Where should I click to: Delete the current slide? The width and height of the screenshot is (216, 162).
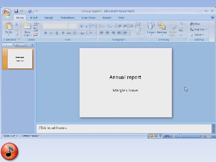coord(35,35)
